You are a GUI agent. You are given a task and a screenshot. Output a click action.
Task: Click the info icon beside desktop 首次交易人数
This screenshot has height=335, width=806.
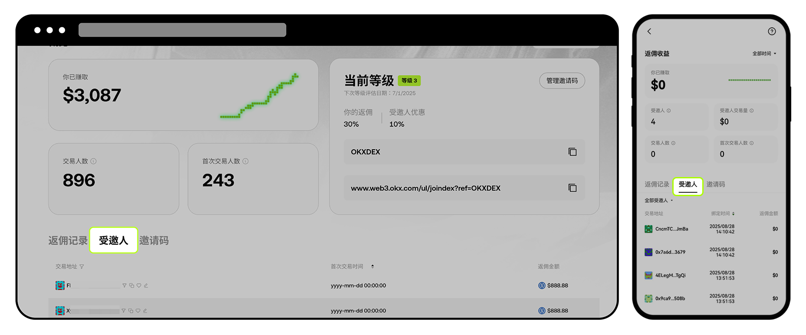246,161
